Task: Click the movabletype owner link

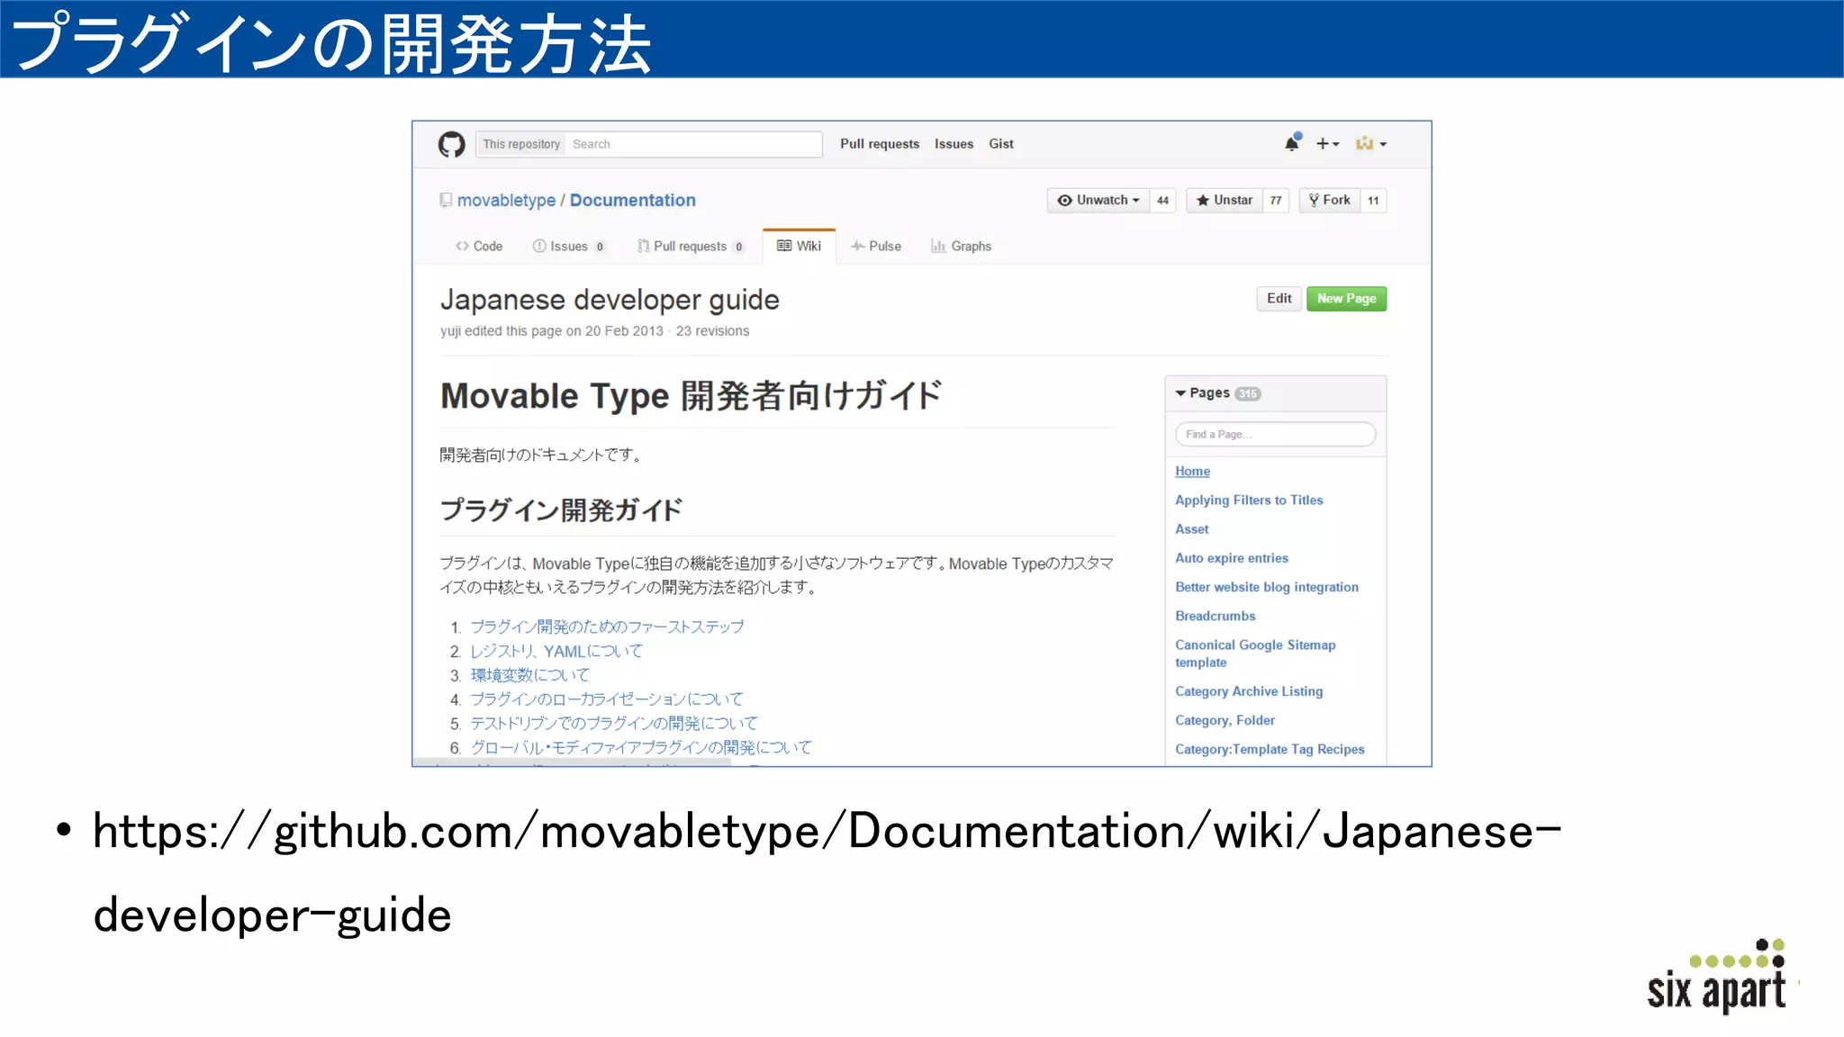Action: 506,200
